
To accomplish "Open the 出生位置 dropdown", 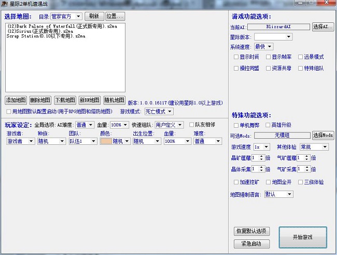I will coord(147,141).
